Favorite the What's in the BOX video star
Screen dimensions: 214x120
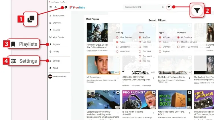pos(189,92)
